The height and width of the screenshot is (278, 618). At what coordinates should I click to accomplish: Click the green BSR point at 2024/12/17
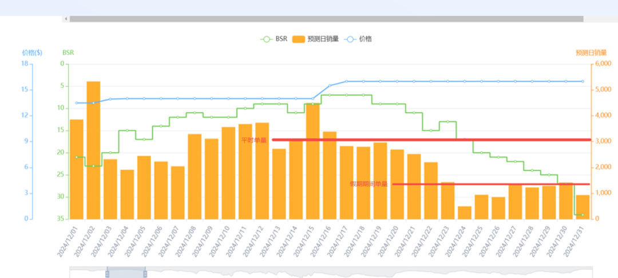point(347,95)
